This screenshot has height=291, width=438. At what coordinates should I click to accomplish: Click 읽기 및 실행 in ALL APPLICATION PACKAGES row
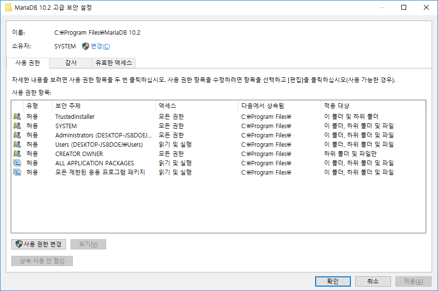(175, 163)
